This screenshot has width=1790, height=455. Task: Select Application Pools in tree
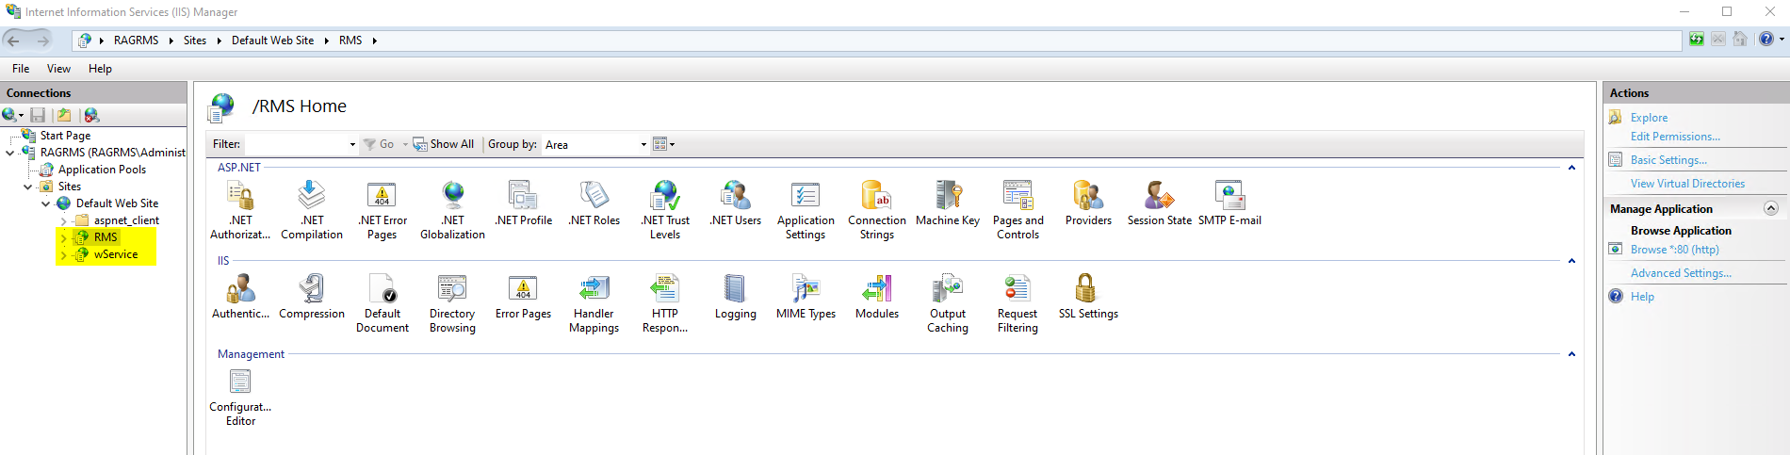[x=102, y=170]
